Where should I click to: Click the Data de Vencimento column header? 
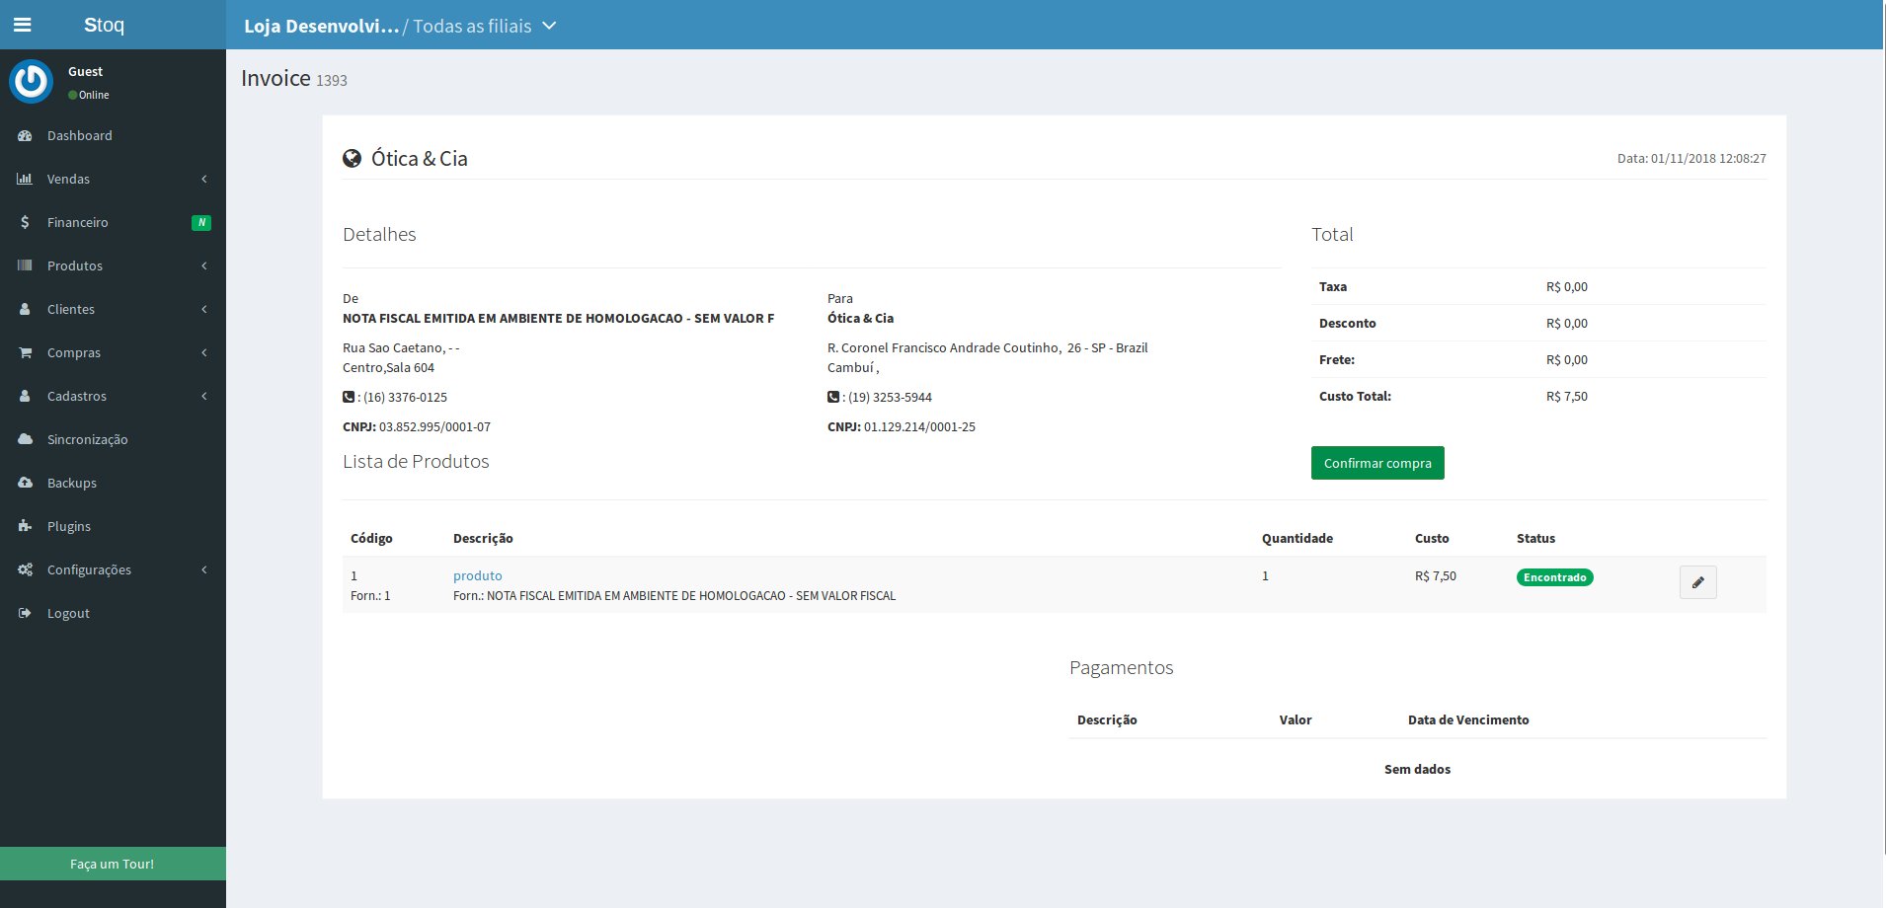tap(1468, 719)
